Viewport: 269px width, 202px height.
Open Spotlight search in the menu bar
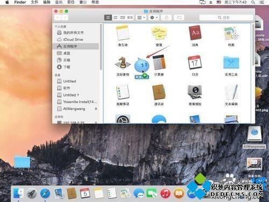(253, 2)
